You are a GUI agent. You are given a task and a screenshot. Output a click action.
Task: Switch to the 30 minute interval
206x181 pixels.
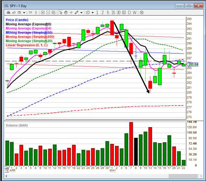pyautogui.click(x=118, y=13)
